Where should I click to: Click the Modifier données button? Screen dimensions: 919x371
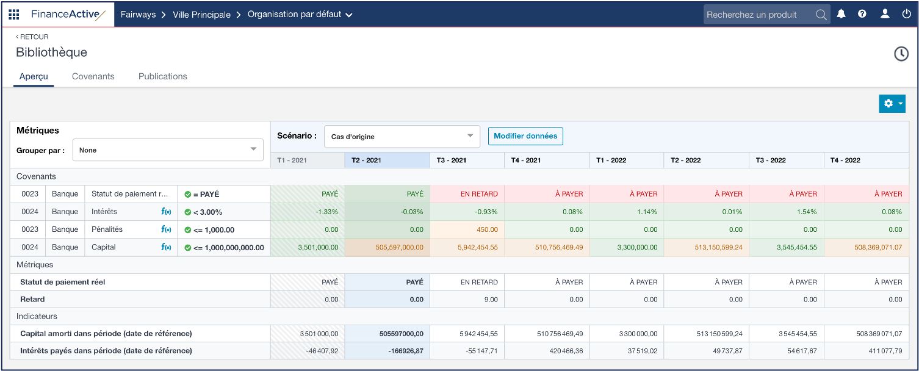[525, 136]
